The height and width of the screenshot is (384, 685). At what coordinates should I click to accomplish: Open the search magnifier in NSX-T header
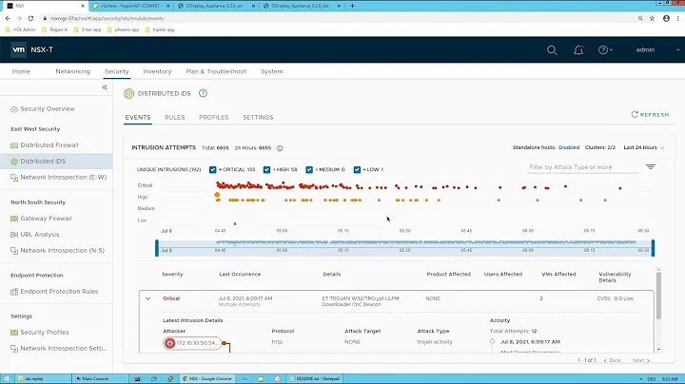point(552,50)
